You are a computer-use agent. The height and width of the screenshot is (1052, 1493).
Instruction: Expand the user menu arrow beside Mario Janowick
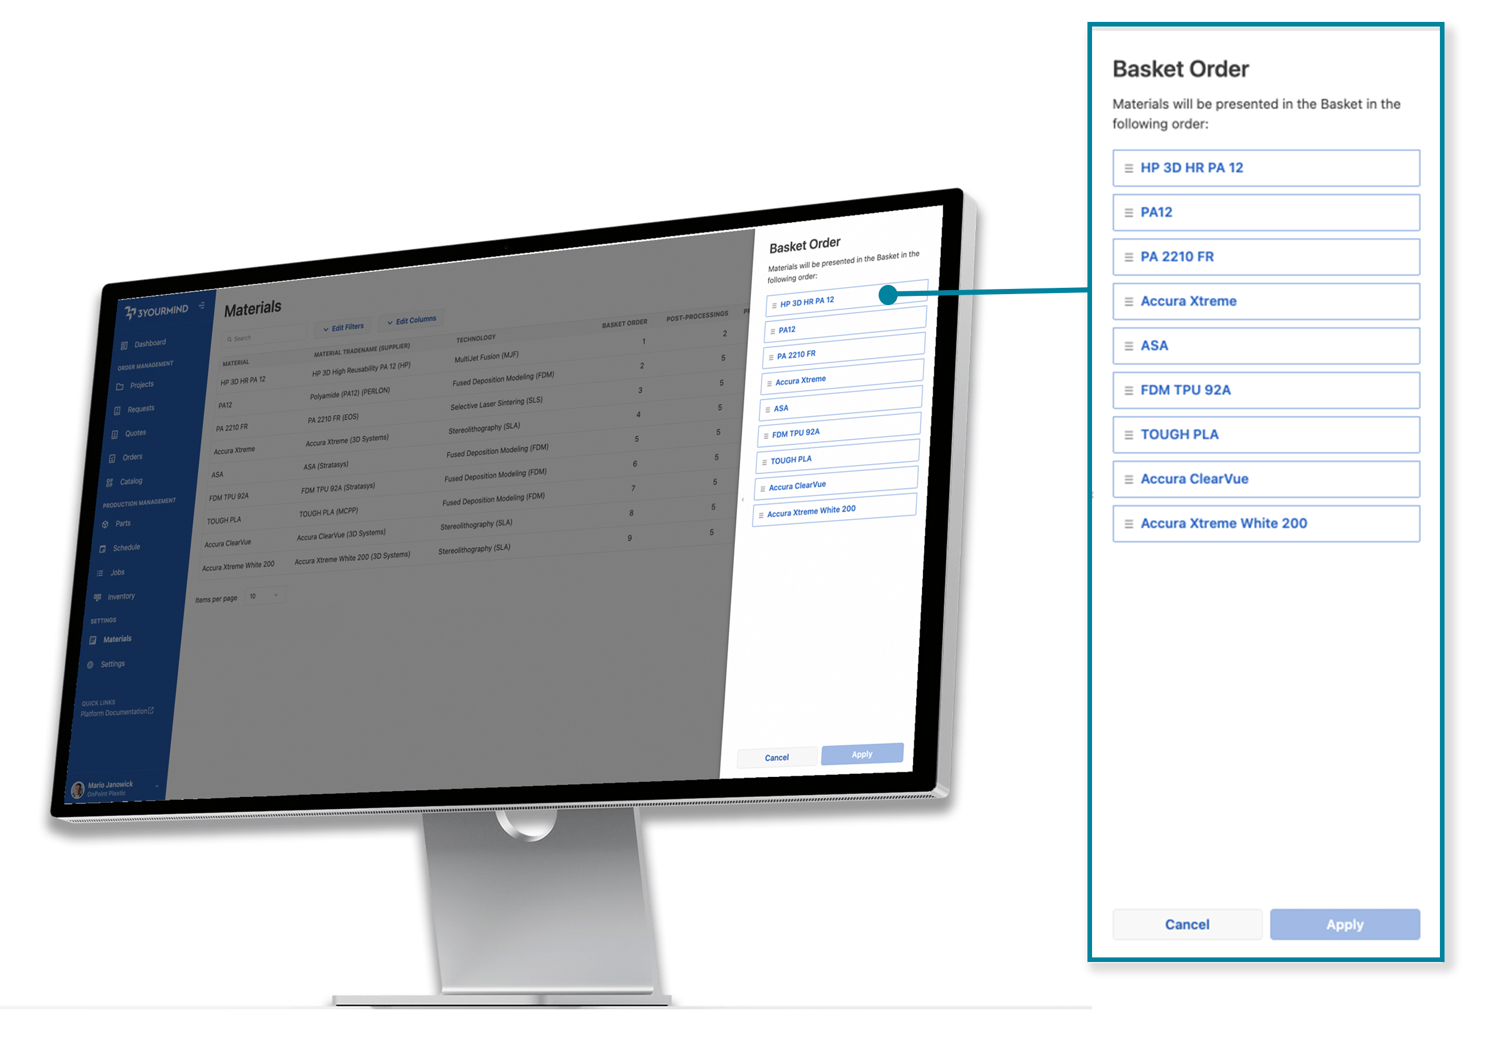[157, 786]
